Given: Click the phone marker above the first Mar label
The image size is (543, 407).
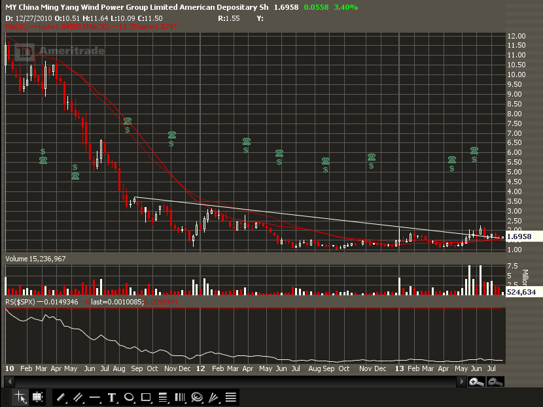Looking at the screenshot, I should pyautogui.click(x=43, y=160).
